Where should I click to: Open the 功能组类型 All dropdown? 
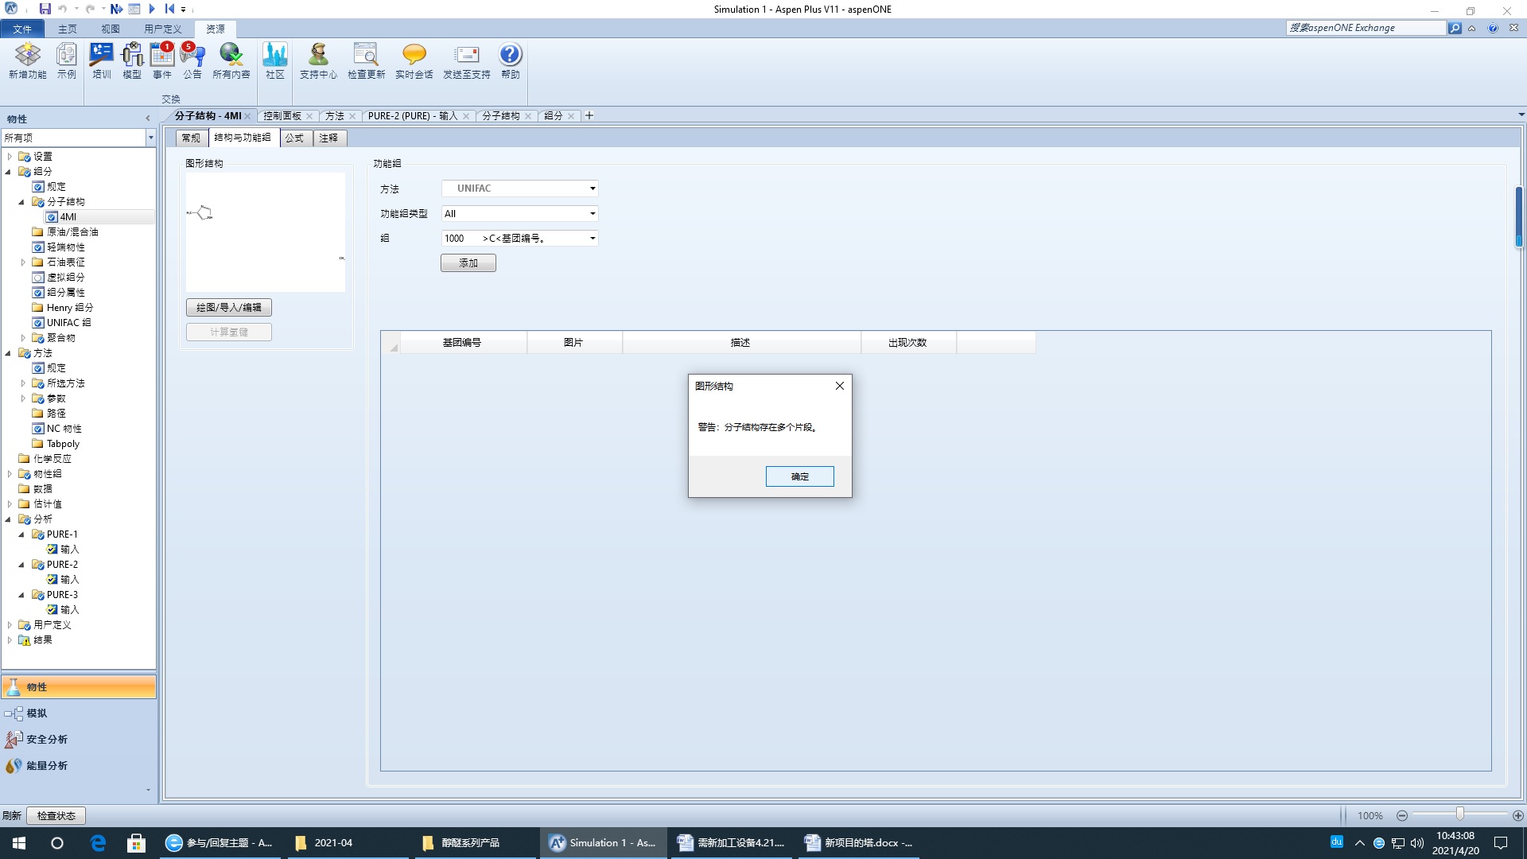pos(592,214)
